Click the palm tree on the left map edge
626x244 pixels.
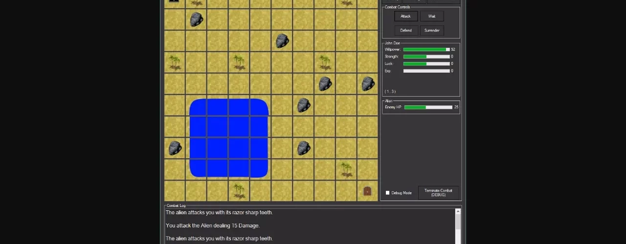click(x=175, y=62)
